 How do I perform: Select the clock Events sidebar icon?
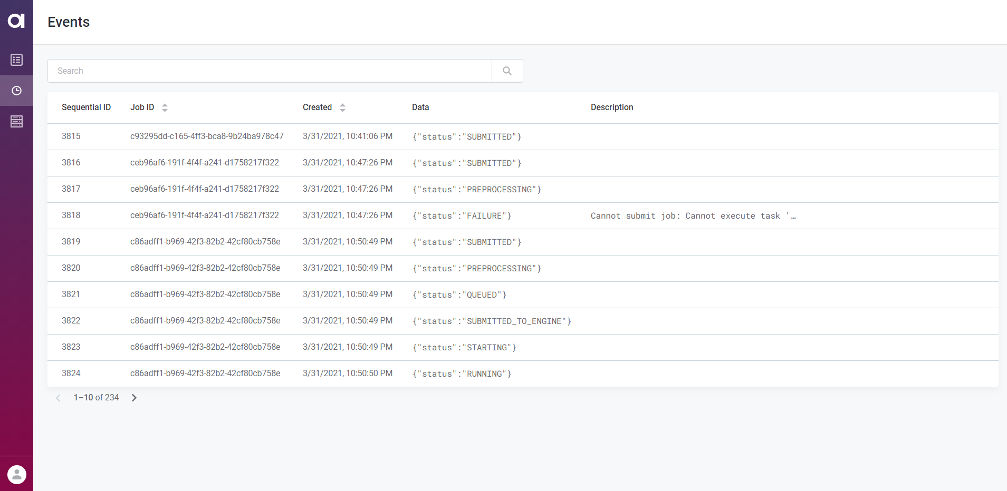click(16, 91)
